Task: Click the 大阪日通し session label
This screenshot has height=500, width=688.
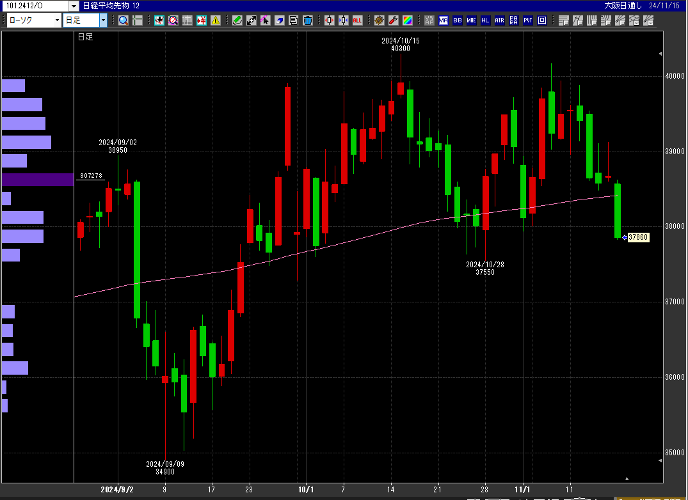Action: 623,6
